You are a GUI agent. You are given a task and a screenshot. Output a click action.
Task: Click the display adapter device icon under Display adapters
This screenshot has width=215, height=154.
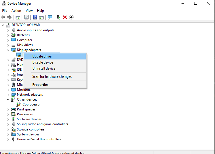pyautogui.click(x=19, y=55)
